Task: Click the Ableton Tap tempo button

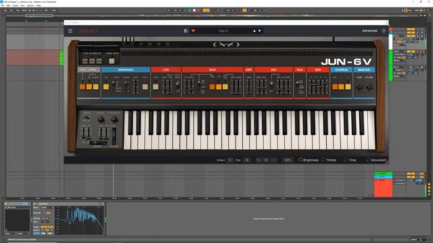Action: pyautogui.click(x=18, y=10)
